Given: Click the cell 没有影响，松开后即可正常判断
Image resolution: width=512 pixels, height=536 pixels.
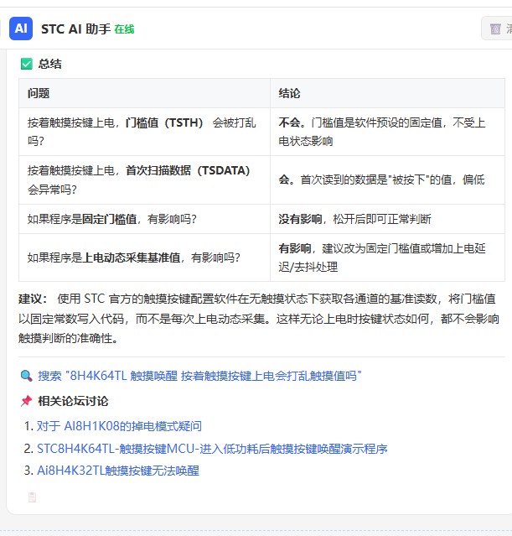Looking at the screenshot, I should [387, 219].
